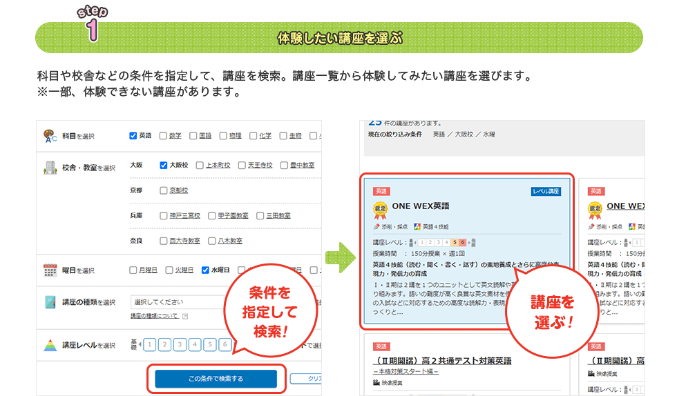
Task: Tick the 神戸三宮校 checkbox
Action: [163, 215]
